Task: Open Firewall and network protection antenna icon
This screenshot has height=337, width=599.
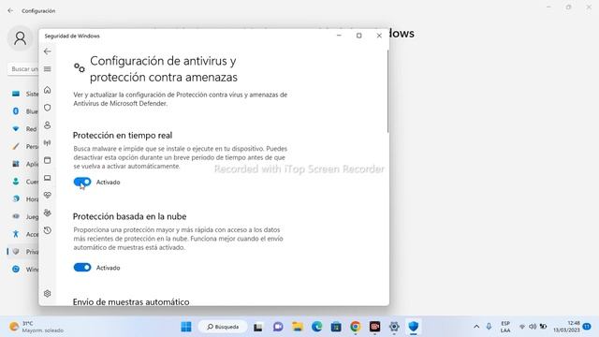Action: pos(48,142)
